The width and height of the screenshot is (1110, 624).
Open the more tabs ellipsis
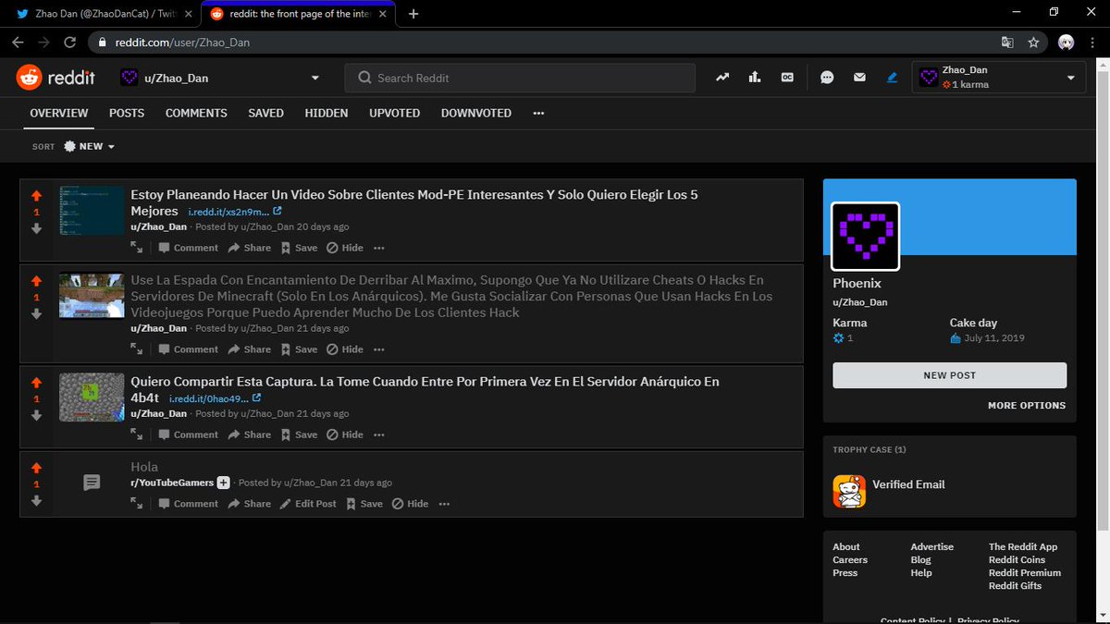point(538,113)
